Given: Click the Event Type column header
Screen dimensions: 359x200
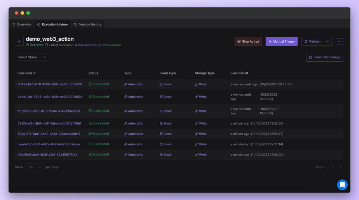Looking at the screenshot, I should click(x=167, y=73).
